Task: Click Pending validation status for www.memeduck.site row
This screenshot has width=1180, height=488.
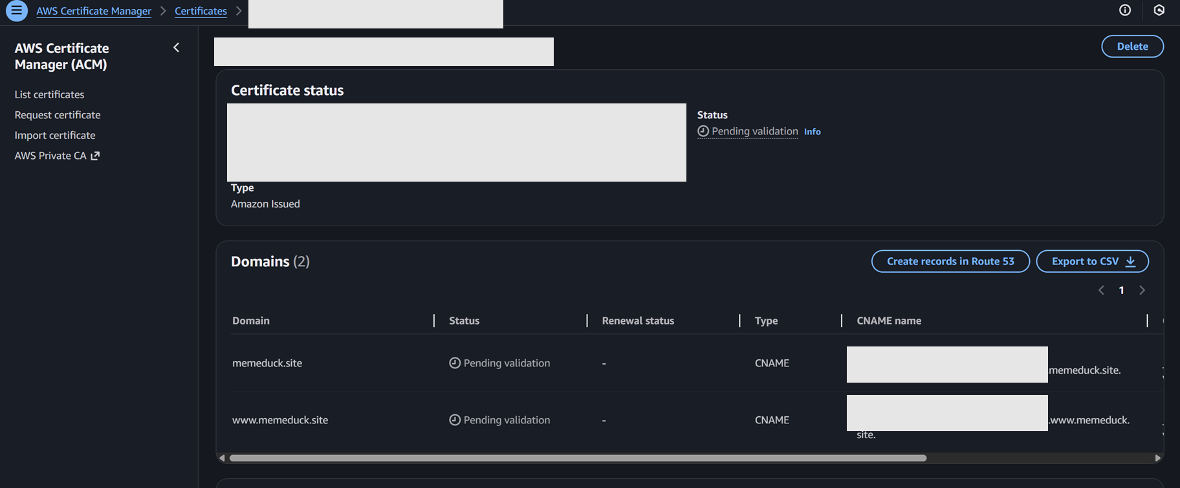Action: point(499,420)
